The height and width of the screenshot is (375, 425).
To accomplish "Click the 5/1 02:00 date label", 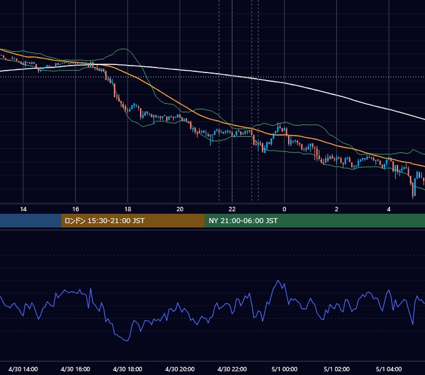I will coord(337,369).
